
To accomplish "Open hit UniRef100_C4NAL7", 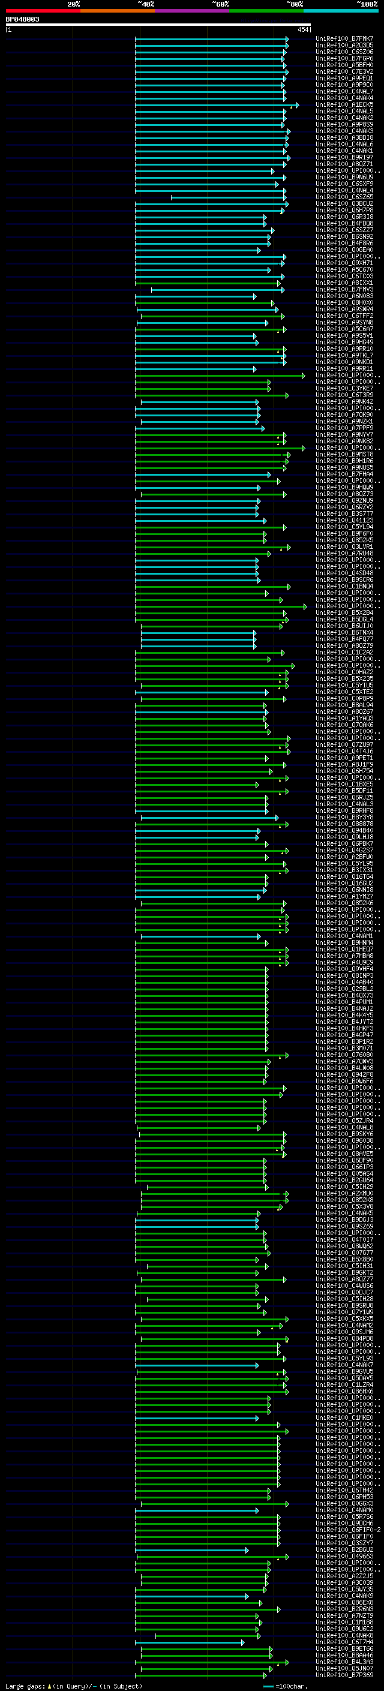I will [x=344, y=91].
